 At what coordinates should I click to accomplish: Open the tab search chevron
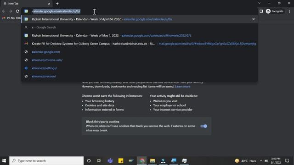(259, 3)
